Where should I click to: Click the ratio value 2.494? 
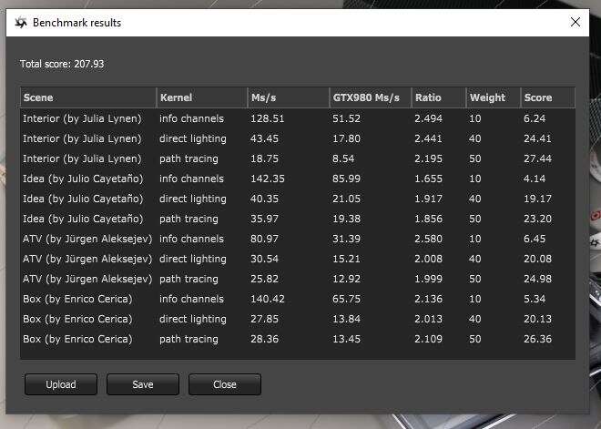pos(429,118)
